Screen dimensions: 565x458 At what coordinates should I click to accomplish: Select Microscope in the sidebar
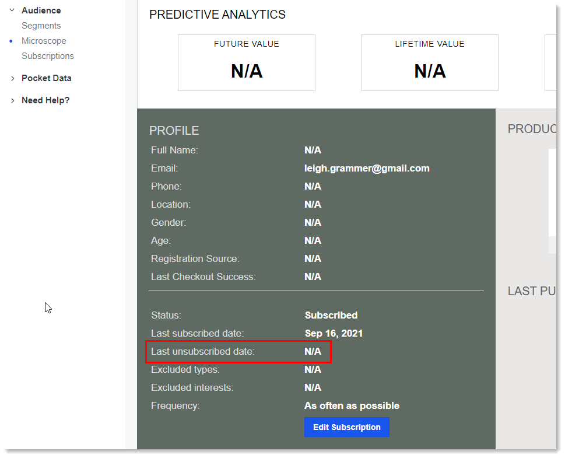click(x=44, y=41)
